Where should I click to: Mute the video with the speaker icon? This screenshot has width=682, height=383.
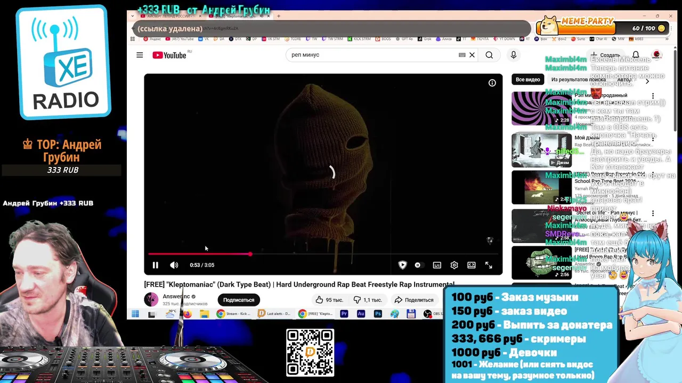tap(174, 265)
